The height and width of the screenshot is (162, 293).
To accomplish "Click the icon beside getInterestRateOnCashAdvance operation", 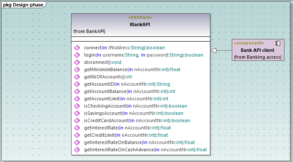I will pyautogui.click(x=77, y=150).
